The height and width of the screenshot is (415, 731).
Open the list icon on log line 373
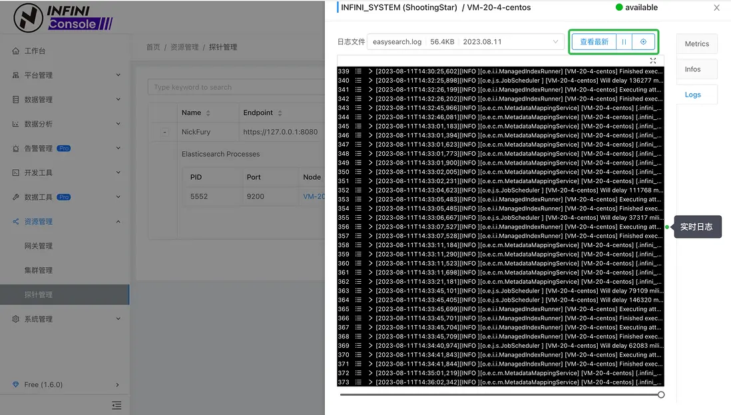click(358, 382)
